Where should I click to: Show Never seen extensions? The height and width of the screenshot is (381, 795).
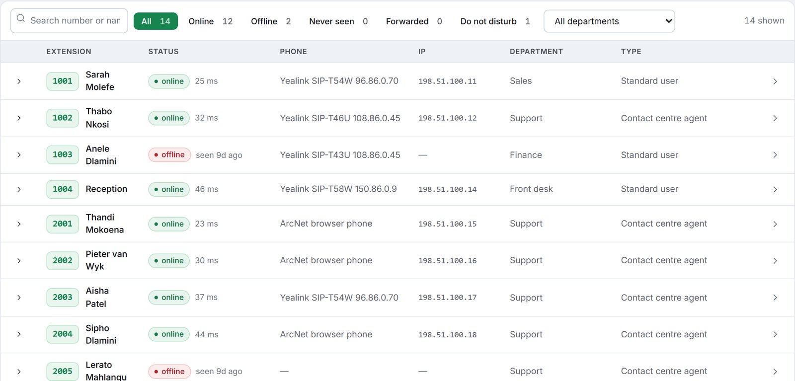click(x=338, y=21)
